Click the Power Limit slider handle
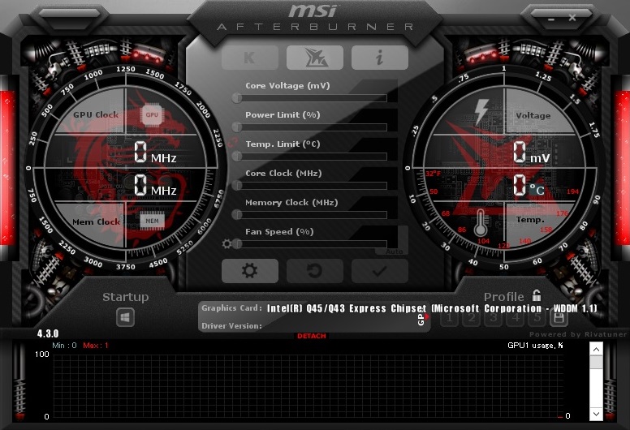 tap(237, 127)
